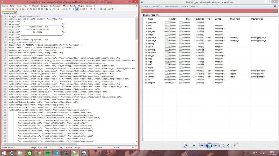Open the Grabar dropdown in Photo Viewer
279x156 pixels.
pos(184,6)
